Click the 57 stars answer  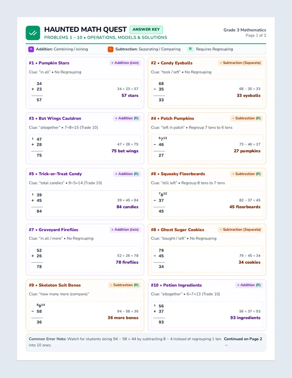[130, 95]
